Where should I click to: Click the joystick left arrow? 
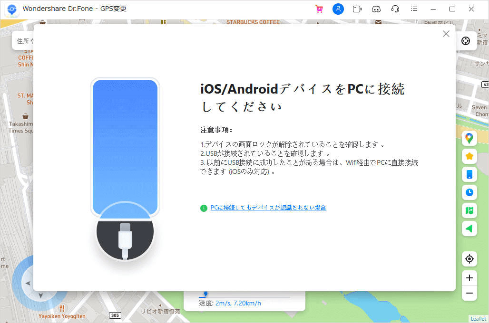point(28,283)
